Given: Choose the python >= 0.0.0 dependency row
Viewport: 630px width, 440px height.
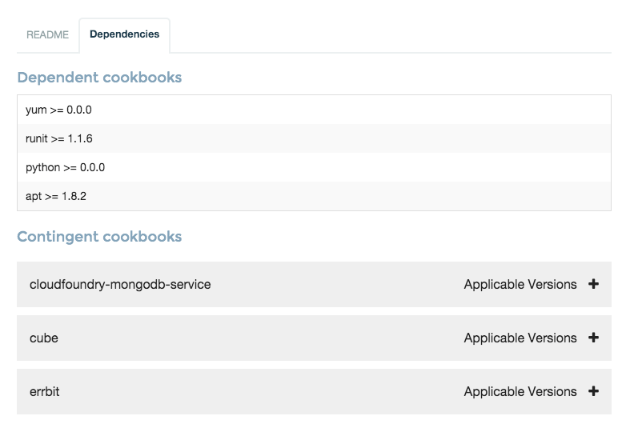Looking at the screenshot, I should point(65,167).
